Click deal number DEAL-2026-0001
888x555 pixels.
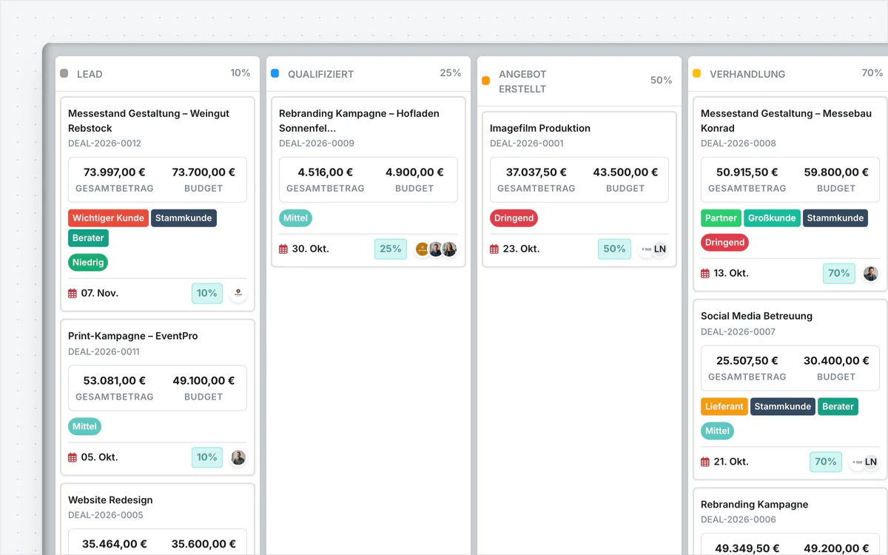coord(527,144)
